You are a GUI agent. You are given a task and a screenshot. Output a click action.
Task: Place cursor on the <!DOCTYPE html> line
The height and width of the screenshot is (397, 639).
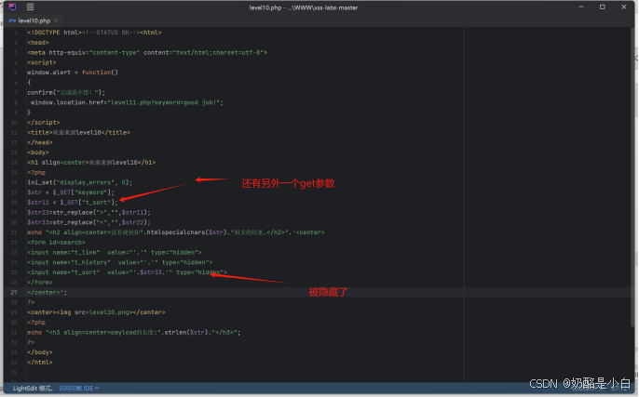coord(95,33)
